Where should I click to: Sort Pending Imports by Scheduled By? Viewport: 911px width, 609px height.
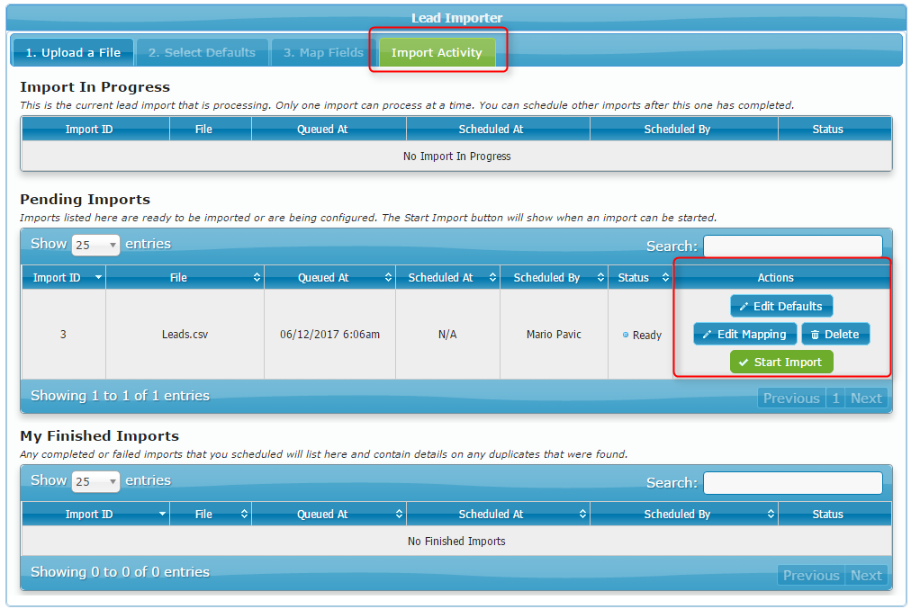tap(554, 277)
